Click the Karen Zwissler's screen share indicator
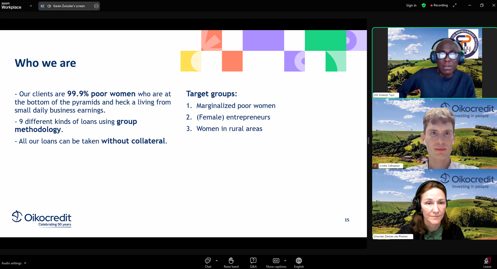The width and height of the screenshot is (497, 269). click(x=69, y=6)
